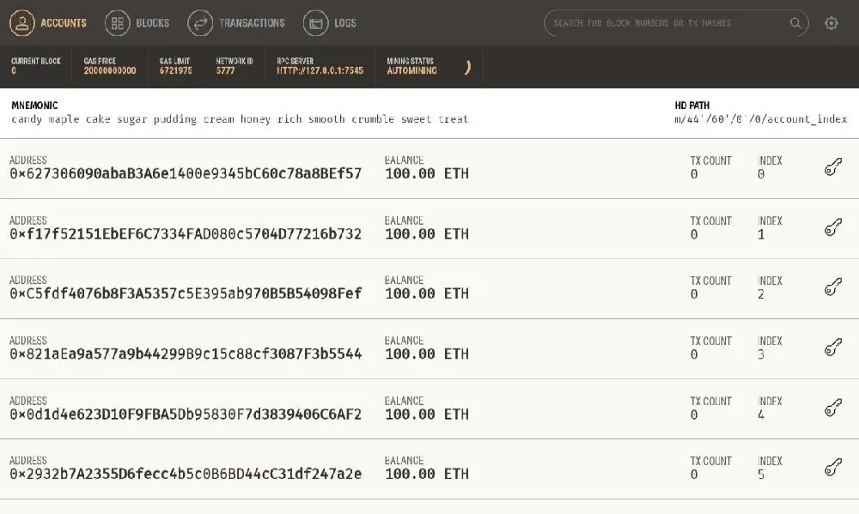Switch to the Blocks tab
Viewport: 859px width, 514px height.
point(137,23)
